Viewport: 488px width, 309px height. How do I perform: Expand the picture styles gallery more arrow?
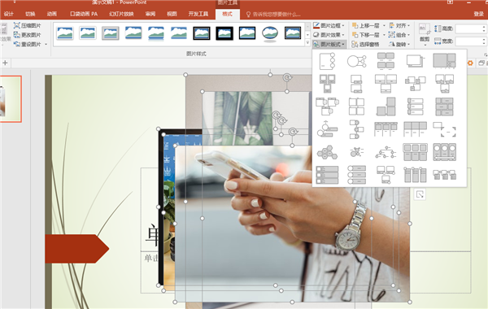(x=307, y=43)
